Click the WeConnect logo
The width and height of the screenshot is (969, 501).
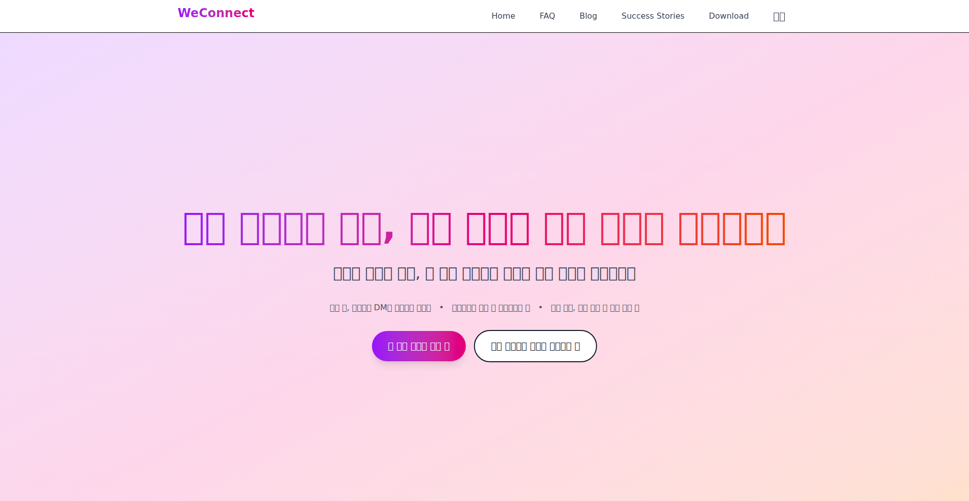coord(216,13)
